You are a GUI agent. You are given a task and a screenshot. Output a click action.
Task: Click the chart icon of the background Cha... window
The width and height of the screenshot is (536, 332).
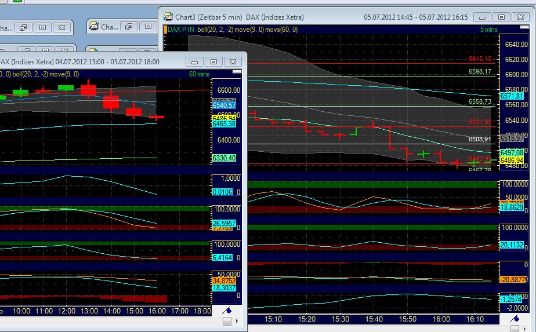click(93, 26)
